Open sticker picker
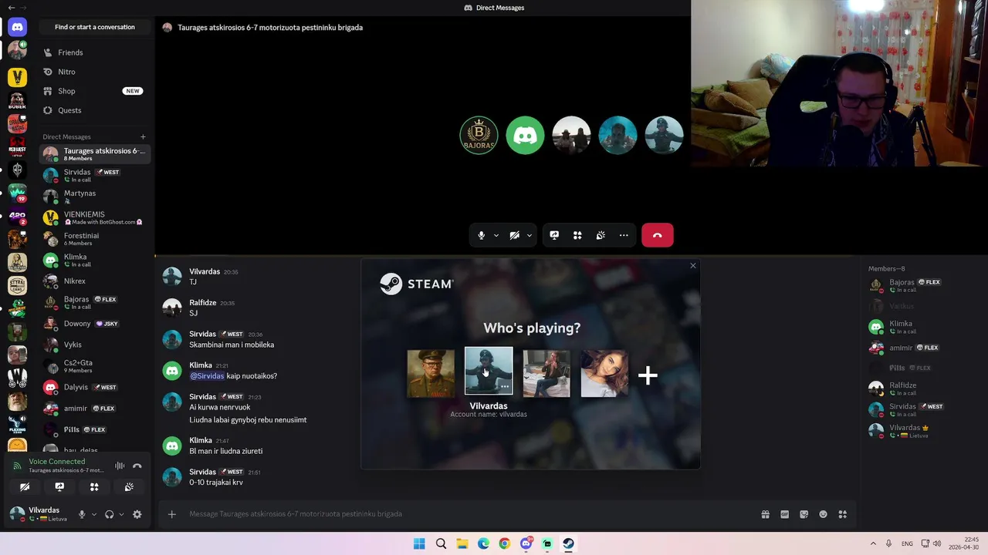The width and height of the screenshot is (988, 555). [x=804, y=514]
